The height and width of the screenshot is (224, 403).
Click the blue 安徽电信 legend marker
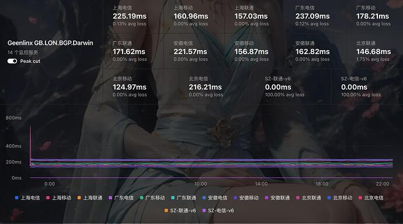[x=204, y=198]
